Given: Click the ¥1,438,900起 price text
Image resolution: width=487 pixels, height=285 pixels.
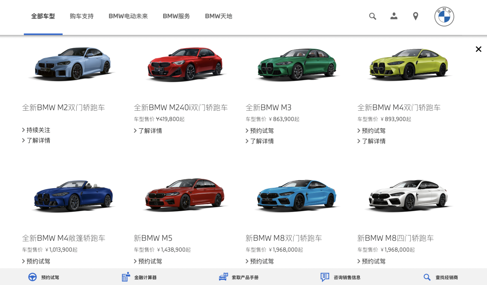Looking at the screenshot, I should click(174, 249).
